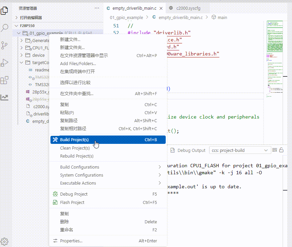Open the ccs: project-build output dropdown
292x247 pixels.
(240, 150)
